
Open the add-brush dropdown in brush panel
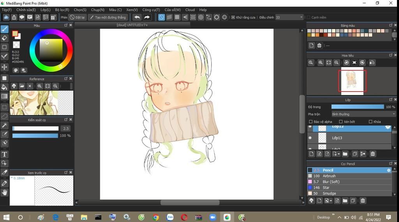pos(331,201)
